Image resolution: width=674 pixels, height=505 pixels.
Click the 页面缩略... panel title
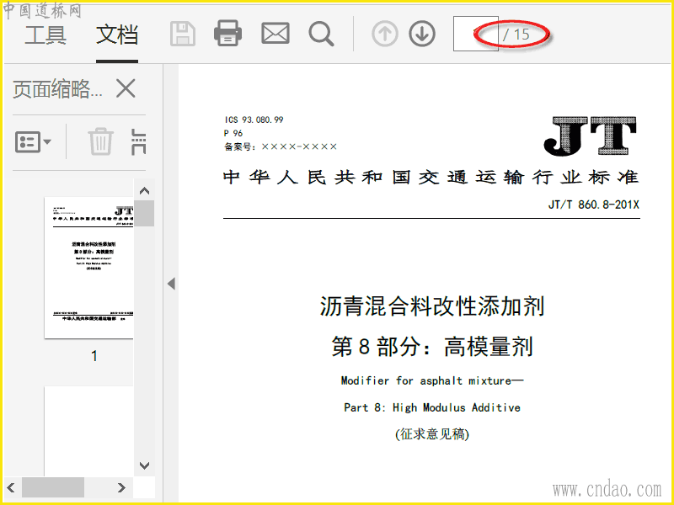click(x=57, y=89)
